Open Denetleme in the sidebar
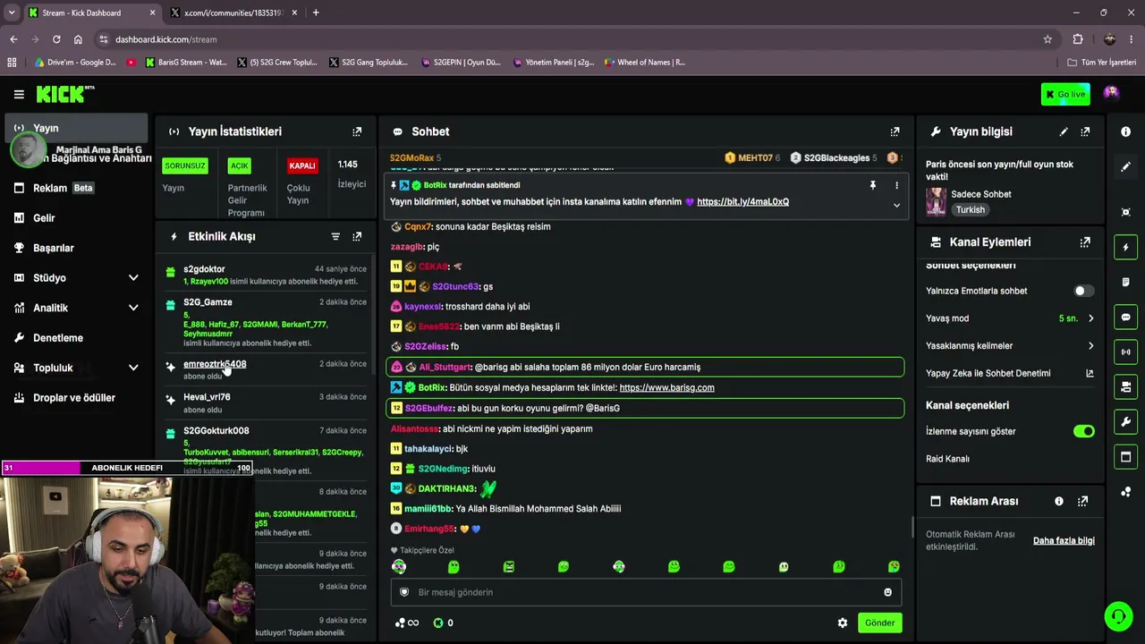This screenshot has width=1145, height=644. pyautogui.click(x=76, y=338)
